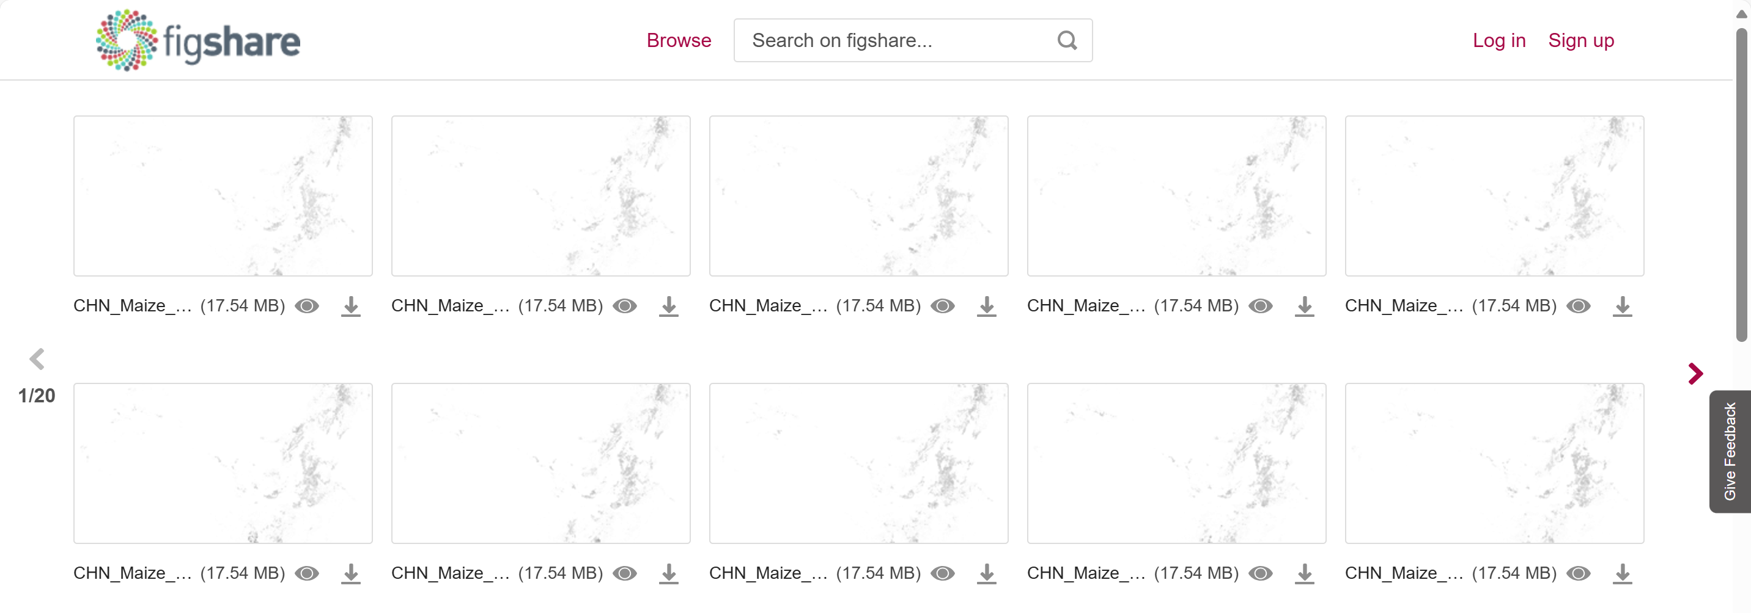
Task: Open the Browse link
Action: pos(679,41)
